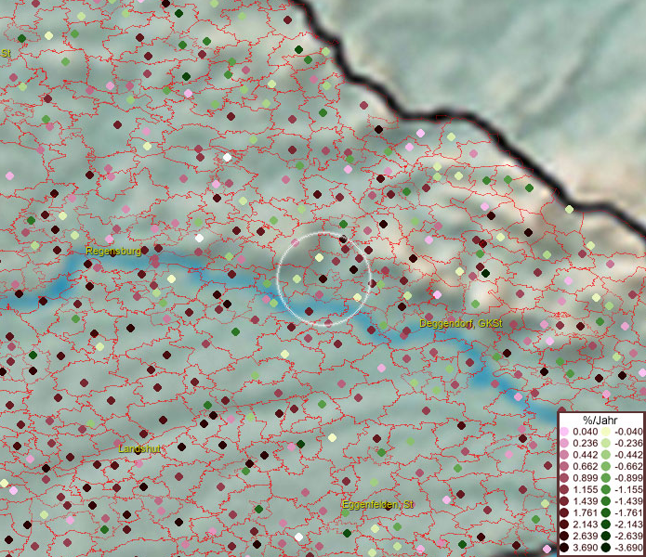Click the legend value 0.236
Image resolution: width=646 pixels, height=557 pixels.
pyautogui.click(x=586, y=443)
